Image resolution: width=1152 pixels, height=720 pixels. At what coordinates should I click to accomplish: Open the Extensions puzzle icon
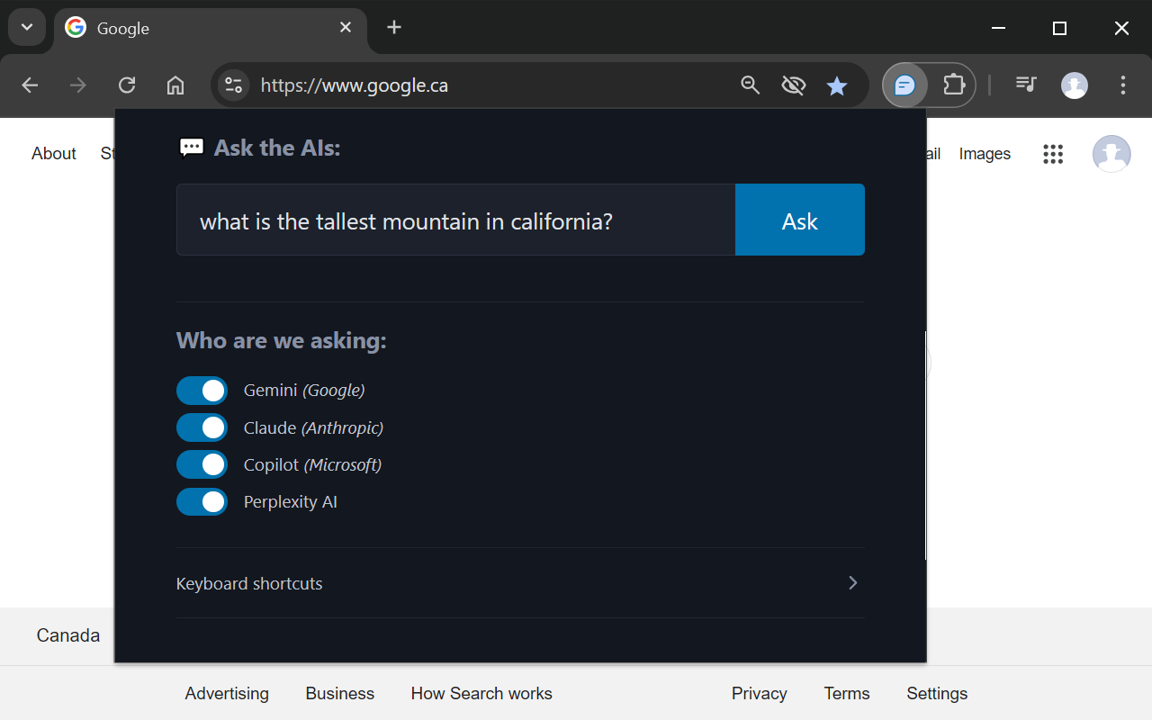coord(953,85)
